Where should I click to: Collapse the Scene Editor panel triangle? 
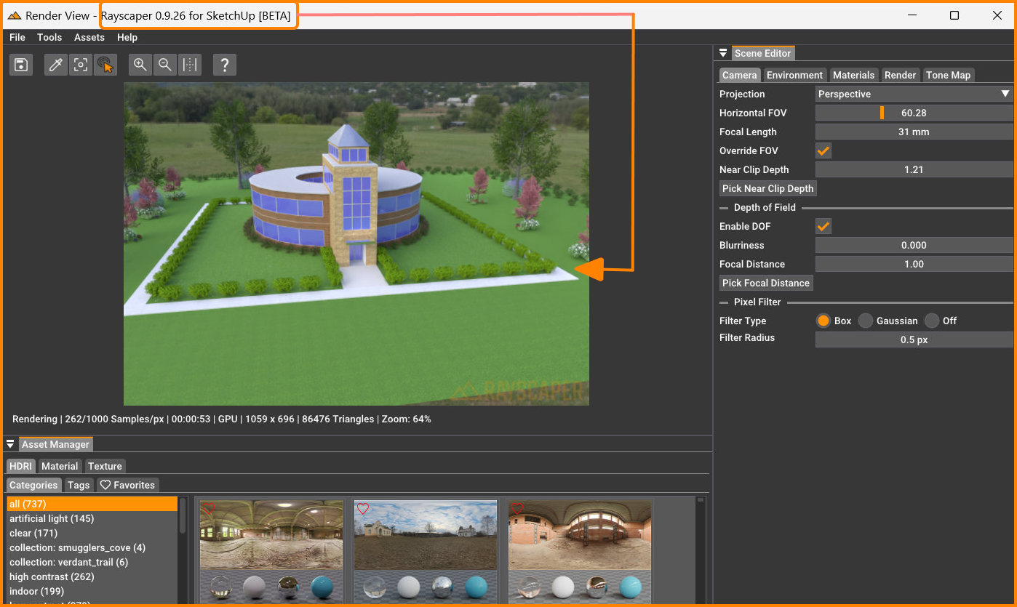(x=723, y=53)
